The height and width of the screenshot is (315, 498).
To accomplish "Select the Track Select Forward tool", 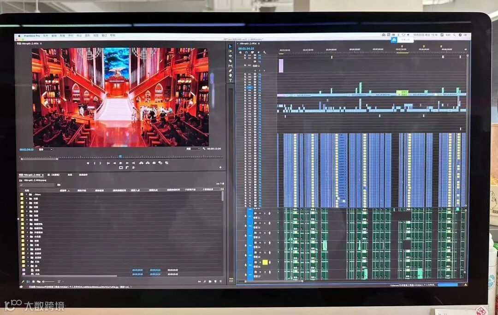I will coord(230,51).
